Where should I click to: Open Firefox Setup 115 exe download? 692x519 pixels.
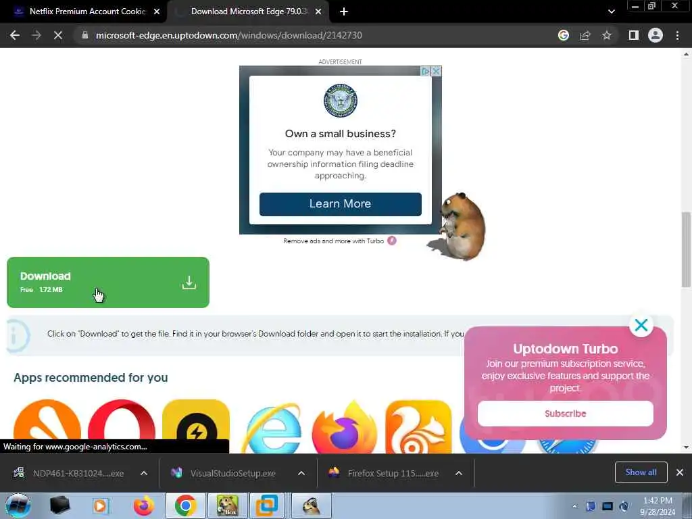384,473
